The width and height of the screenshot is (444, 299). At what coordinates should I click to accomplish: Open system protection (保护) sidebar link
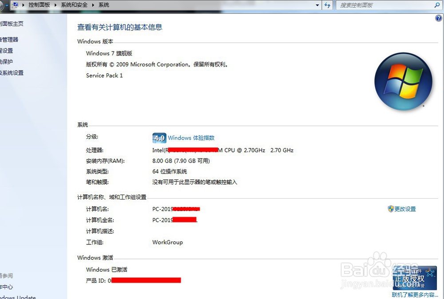coord(6,61)
